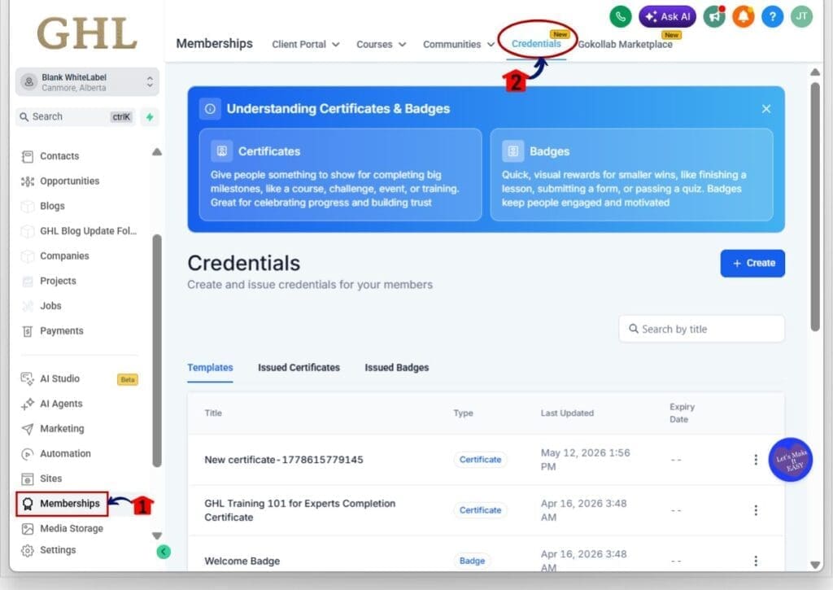833x590 pixels.
Task: Close the Understanding Certificates & Badges banner
Action: [x=766, y=108]
